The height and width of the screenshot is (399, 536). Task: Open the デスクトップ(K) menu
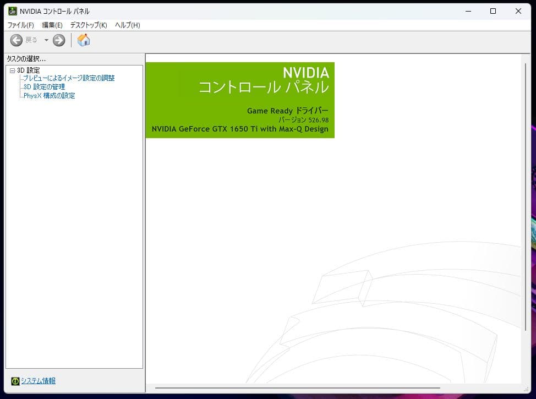(88, 25)
